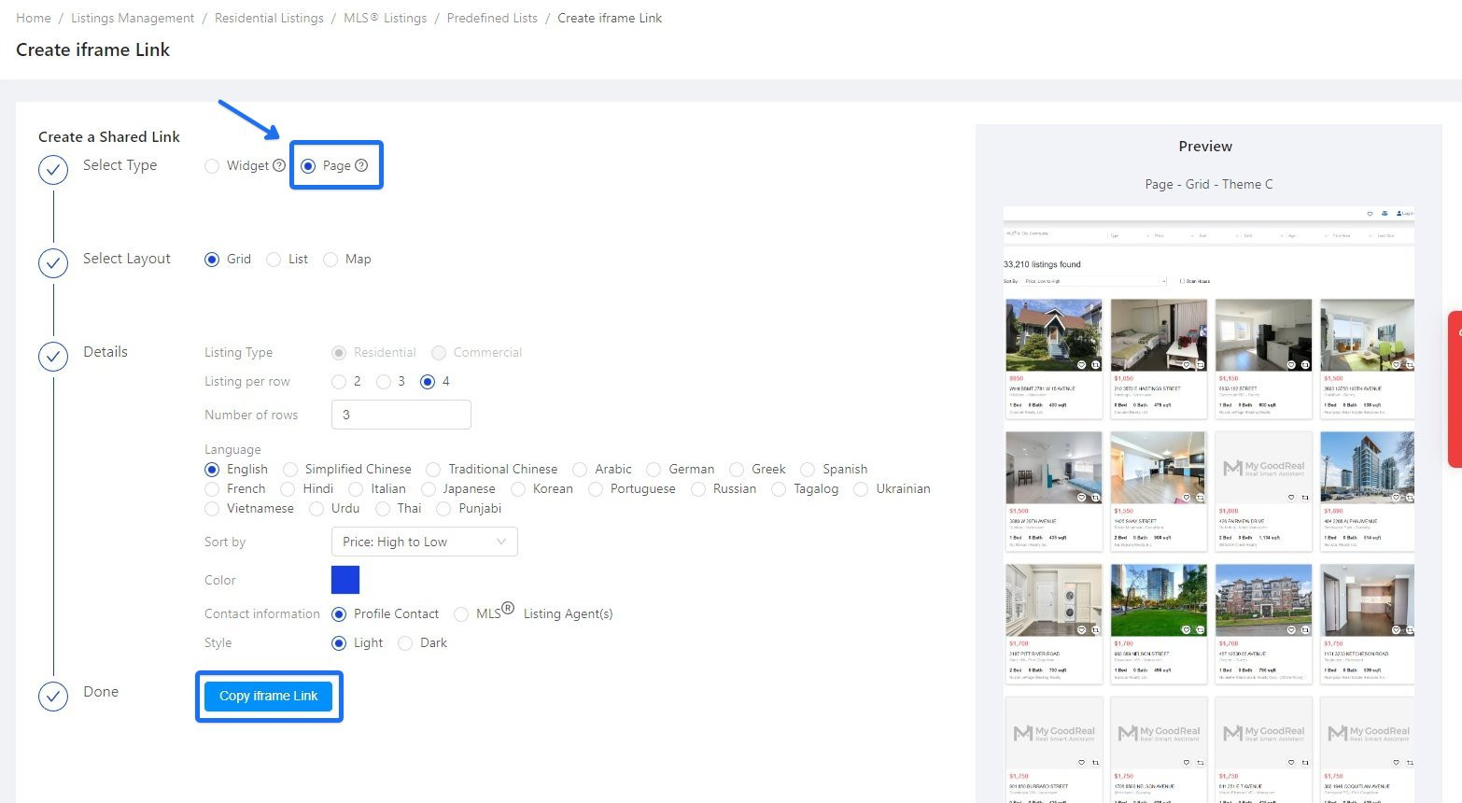
Task: Go to Predefined Lists breadcrumb
Action: [492, 18]
